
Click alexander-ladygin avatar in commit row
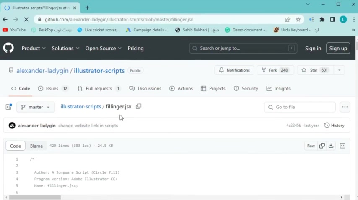[x=12, y=126]
